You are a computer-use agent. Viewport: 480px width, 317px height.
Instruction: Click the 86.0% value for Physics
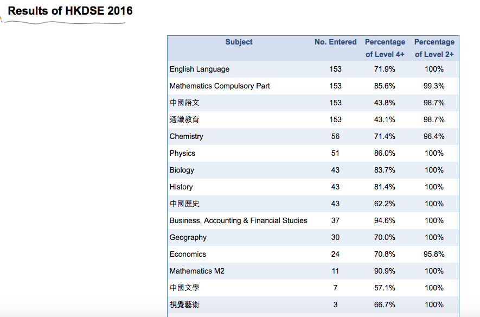[385, 154]
